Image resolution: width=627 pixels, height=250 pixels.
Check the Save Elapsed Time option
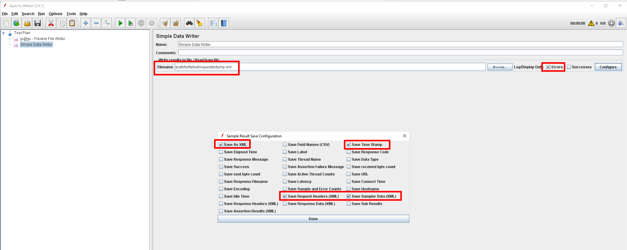click(221, 152)
